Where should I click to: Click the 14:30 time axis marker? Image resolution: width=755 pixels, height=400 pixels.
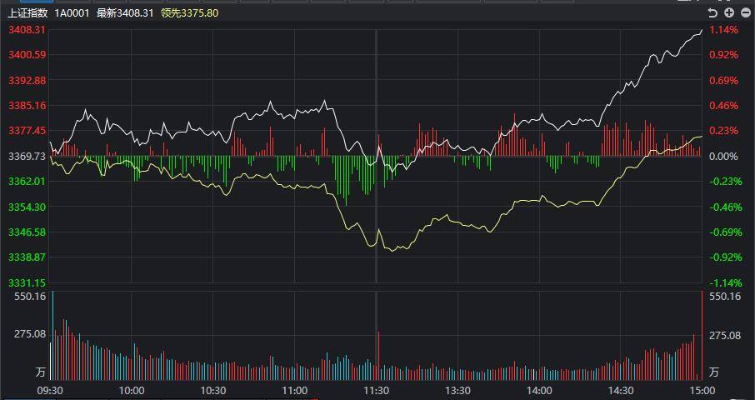(x=621, y=390)
